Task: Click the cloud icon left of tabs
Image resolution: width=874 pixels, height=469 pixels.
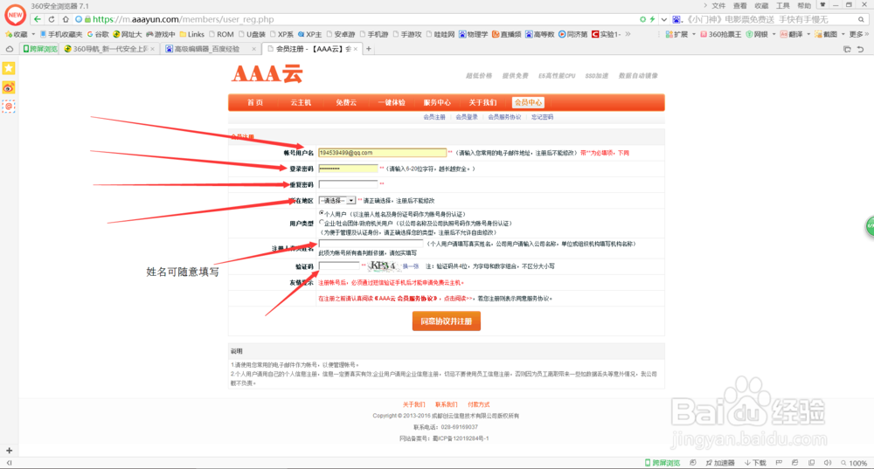Action: (10, 49)
